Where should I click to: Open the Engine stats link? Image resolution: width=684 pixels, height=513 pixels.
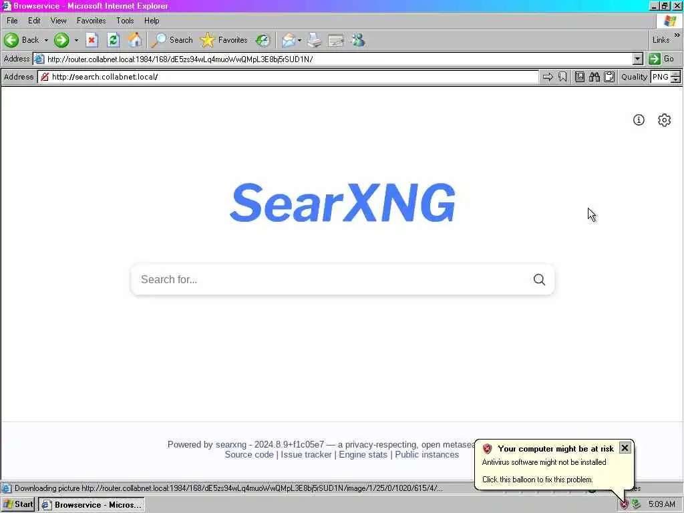click(363, 454)
